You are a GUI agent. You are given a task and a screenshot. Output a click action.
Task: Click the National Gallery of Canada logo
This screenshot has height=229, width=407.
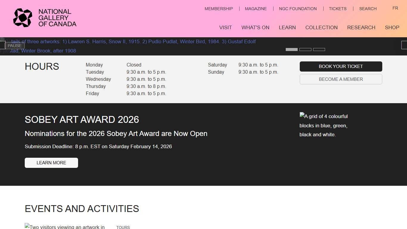[x=45, y=18]
